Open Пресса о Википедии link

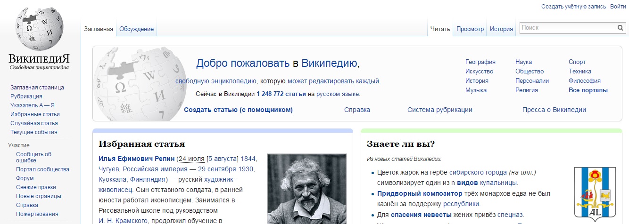[x=554, y=110]
